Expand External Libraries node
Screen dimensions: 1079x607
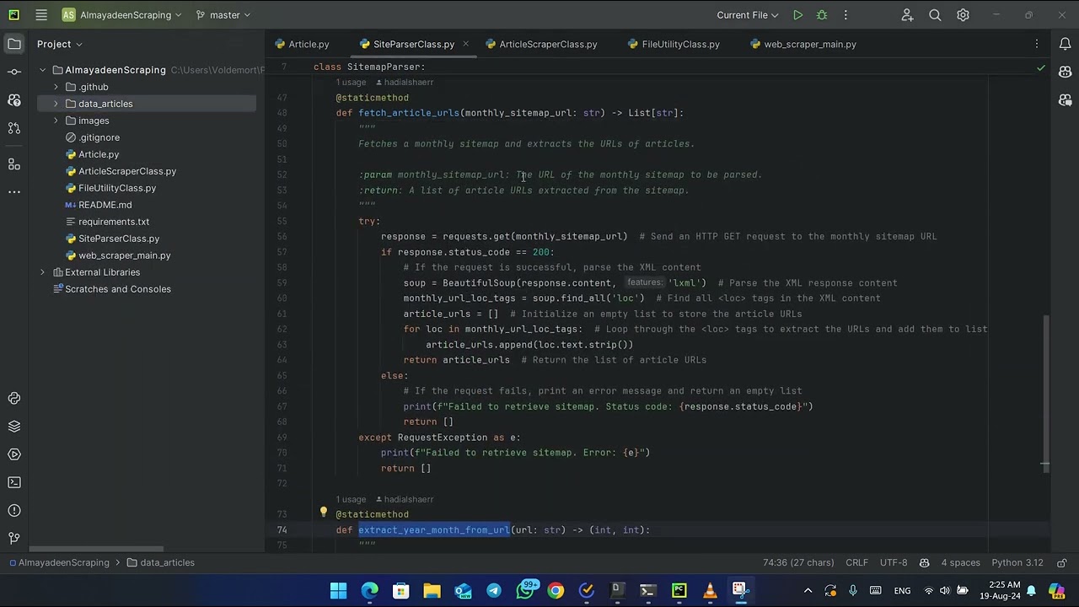click(42, 272)
